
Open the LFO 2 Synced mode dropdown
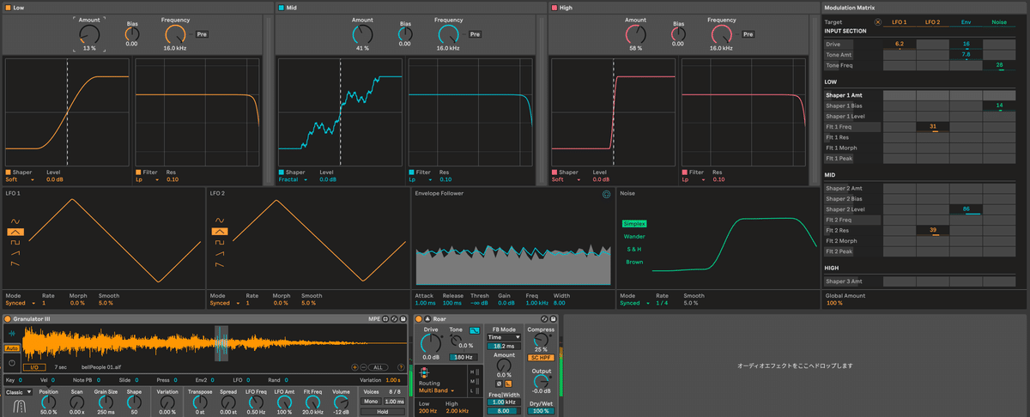click(225, 303)
